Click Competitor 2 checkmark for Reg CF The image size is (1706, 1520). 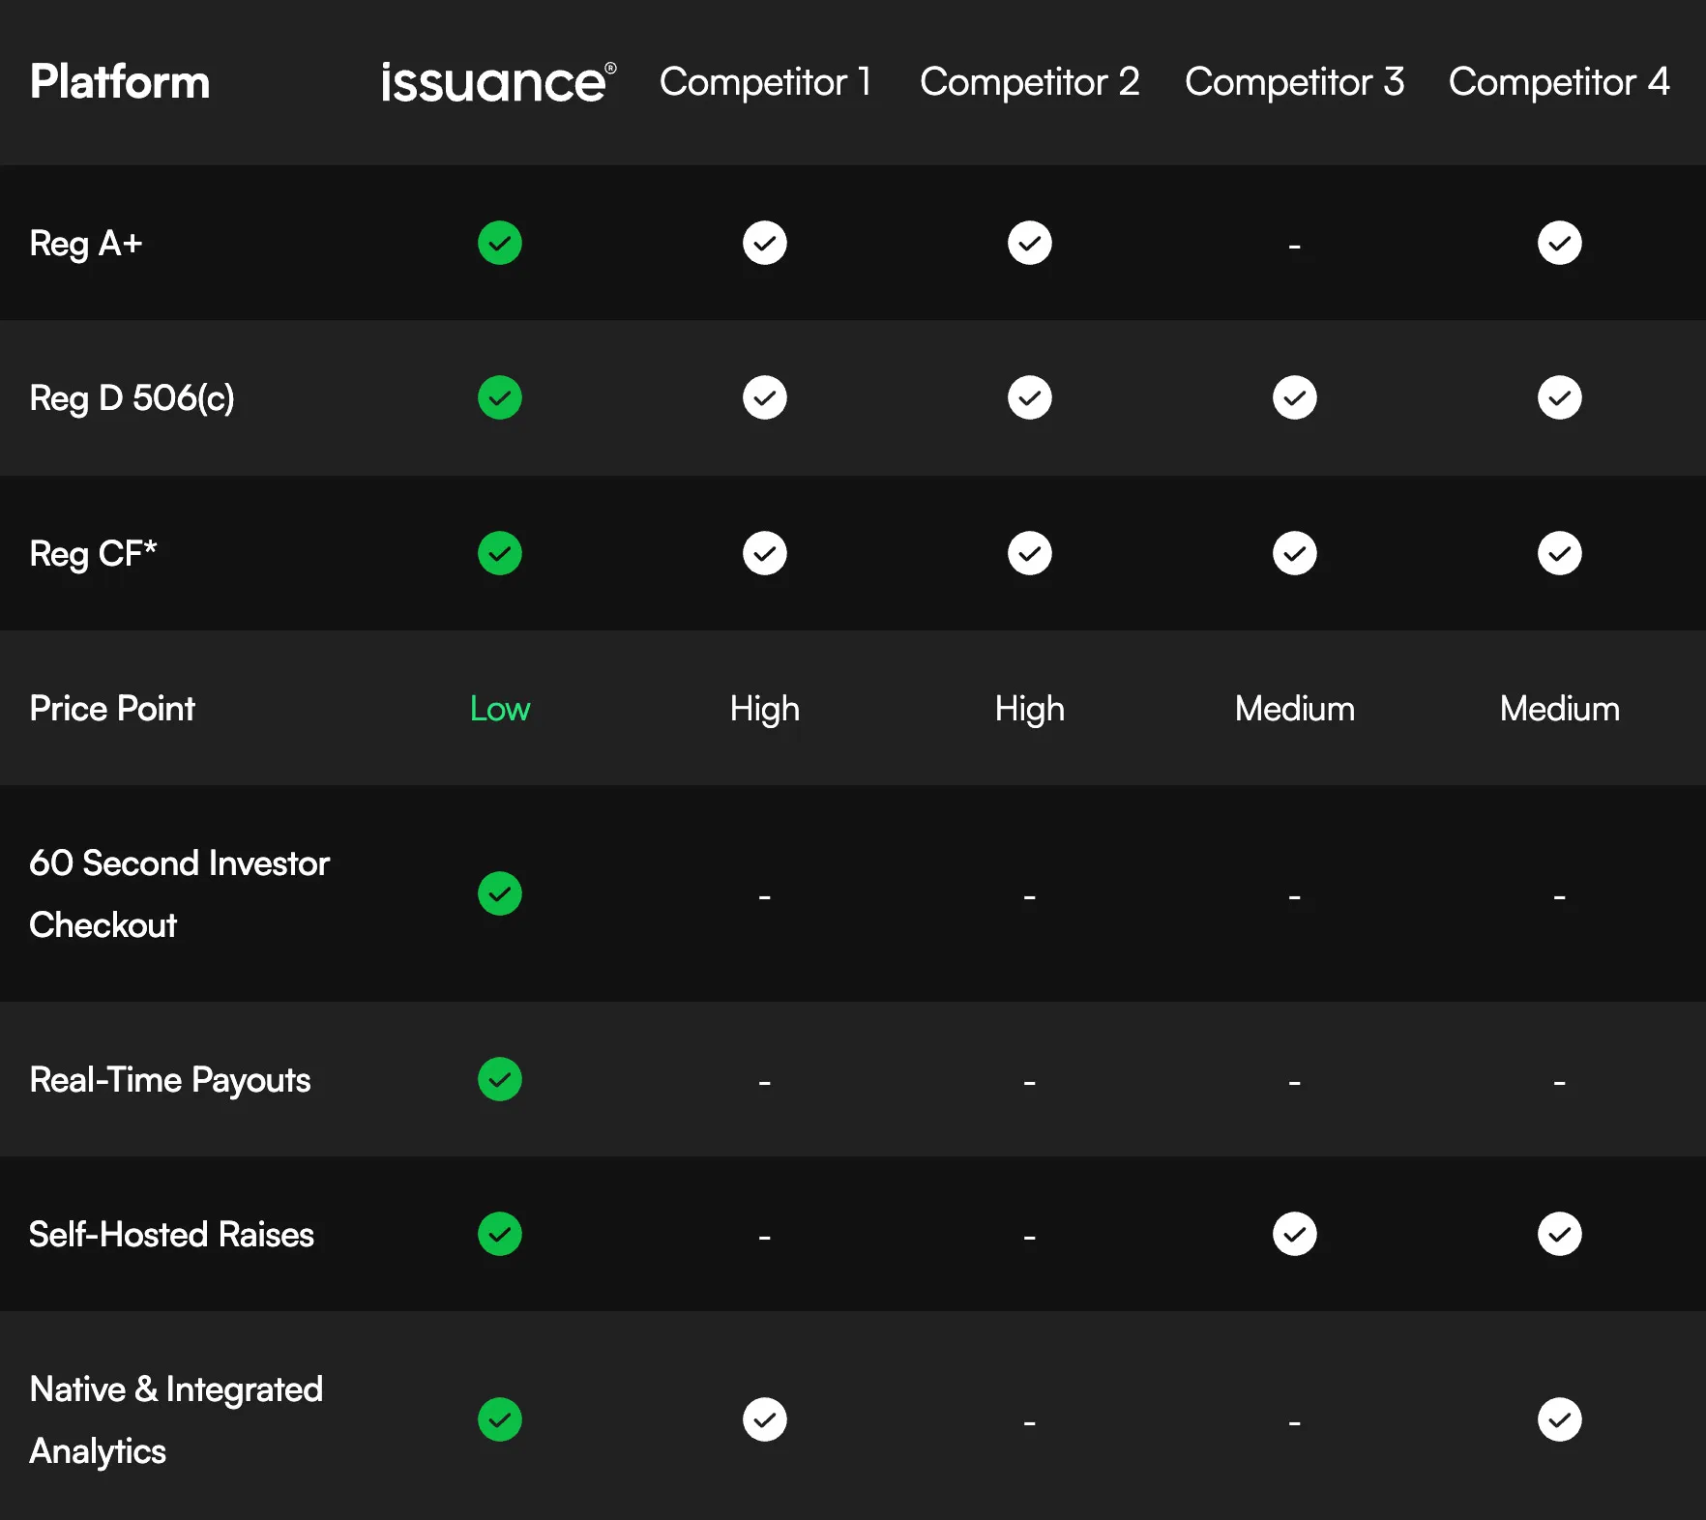(x=1030, y=553)
